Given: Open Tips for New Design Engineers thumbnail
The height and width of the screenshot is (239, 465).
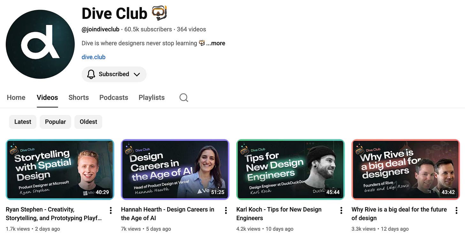Looking at the screenshot, I should pyautogui.click(x=291, y=169).
